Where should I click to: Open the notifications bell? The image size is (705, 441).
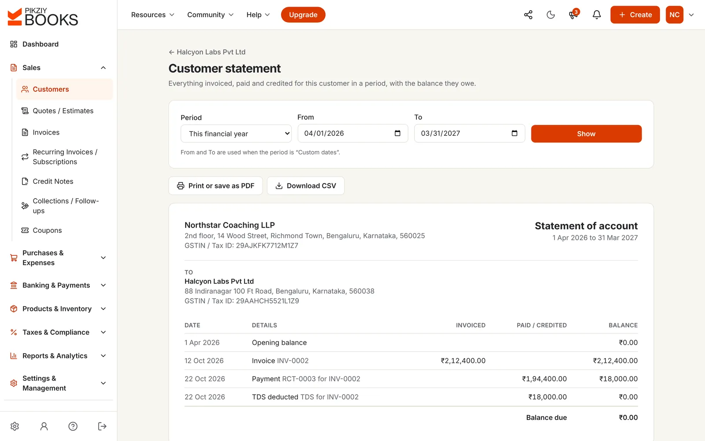597,15
